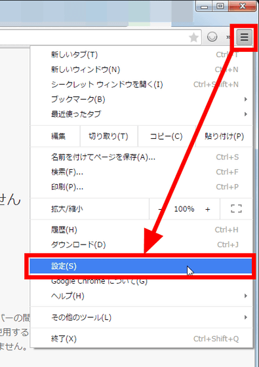
Task: Open ダウンロード(D) from the menu
Action: [x=142, y=244]
